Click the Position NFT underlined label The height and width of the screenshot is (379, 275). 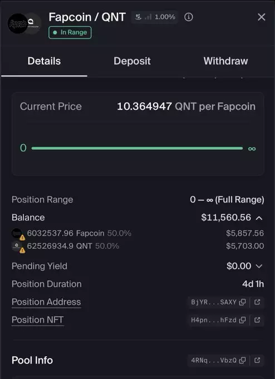coord(38,320)
